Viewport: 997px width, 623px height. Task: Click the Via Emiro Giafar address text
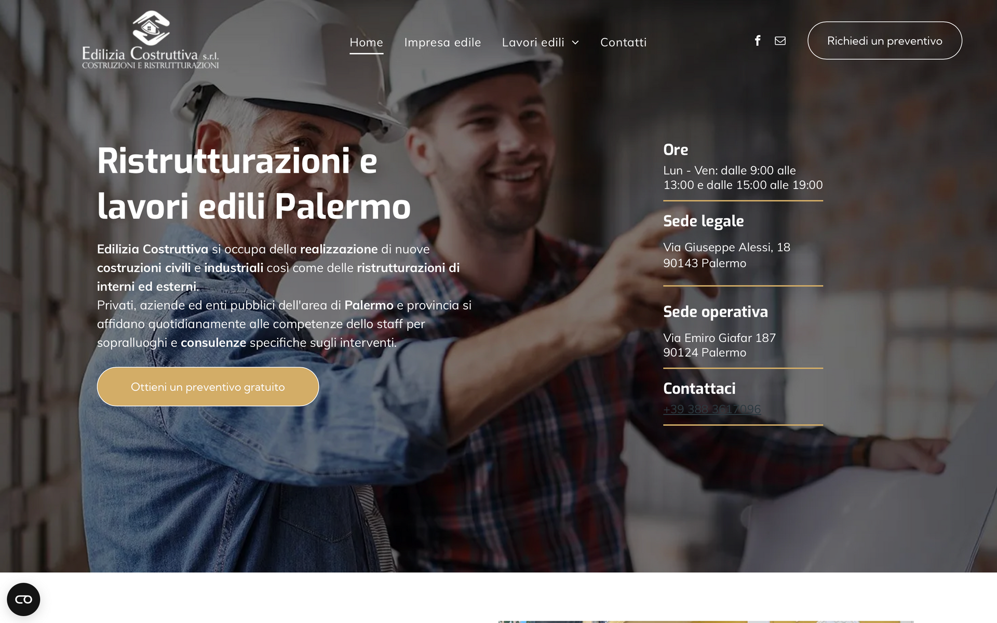click(x=719, y=345)
